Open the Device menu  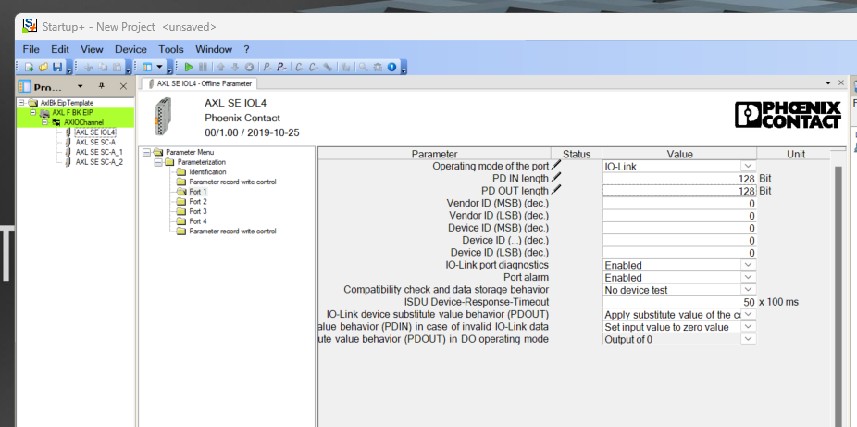tap(130, 49)
